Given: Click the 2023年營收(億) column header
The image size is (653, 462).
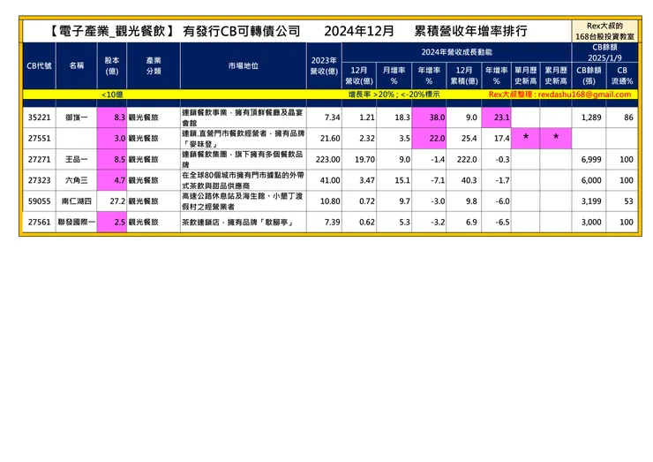Looking at the screenshot, I should [x=324, y=66].
